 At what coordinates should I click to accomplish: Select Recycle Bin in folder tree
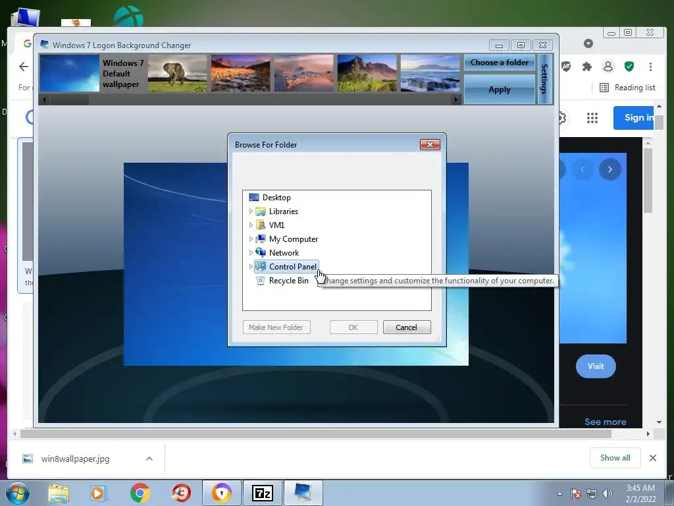288,281
